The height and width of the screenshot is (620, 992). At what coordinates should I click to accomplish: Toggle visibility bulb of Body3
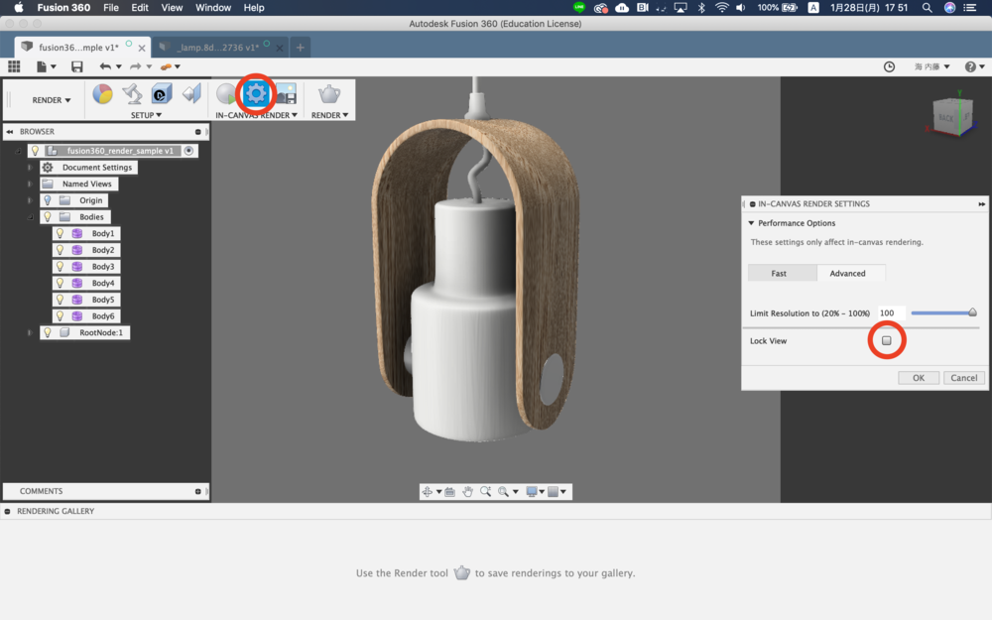click(x=61, y=266)
